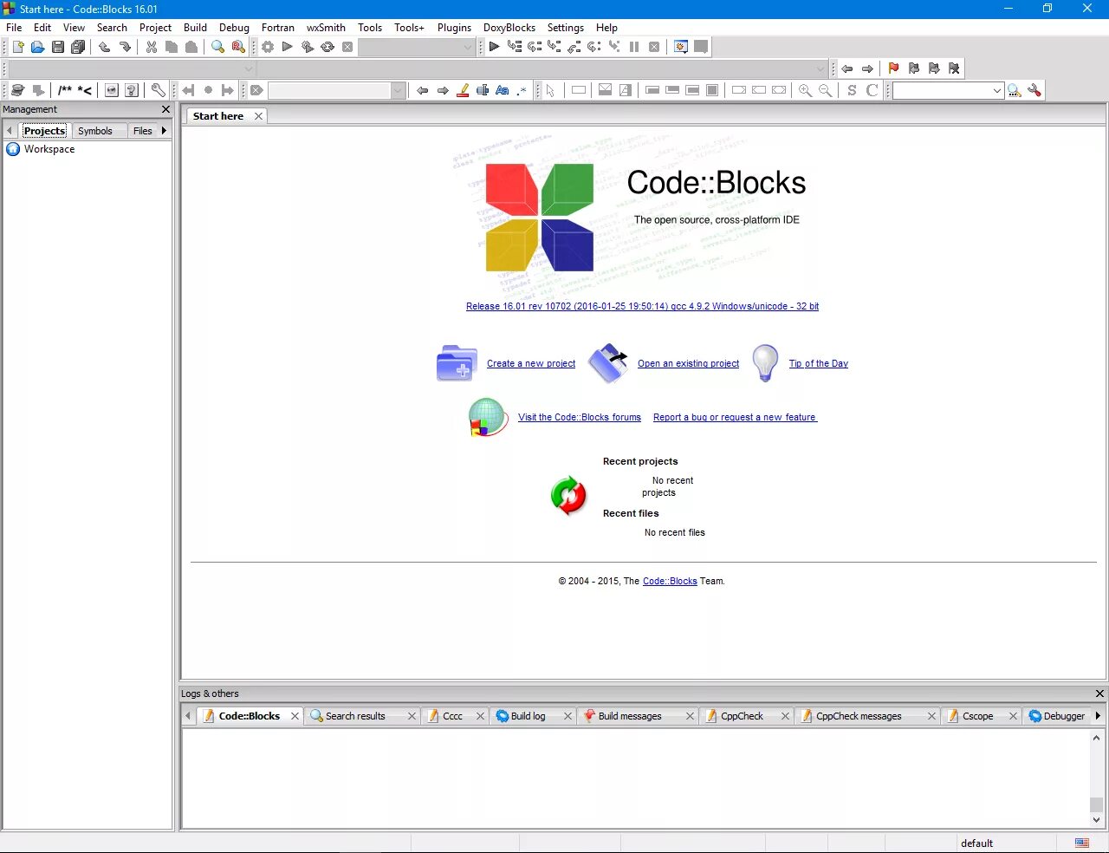The image size is (1109, 853).
Task: Start debugging with the Debug/Continue icon
Action: (494, 47)
